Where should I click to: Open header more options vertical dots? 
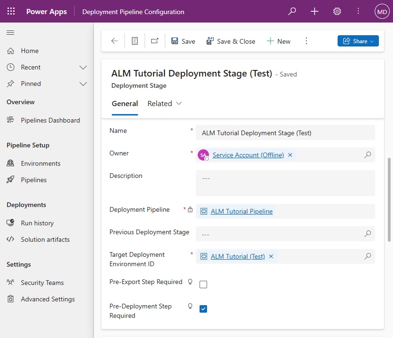coord(358,11)
